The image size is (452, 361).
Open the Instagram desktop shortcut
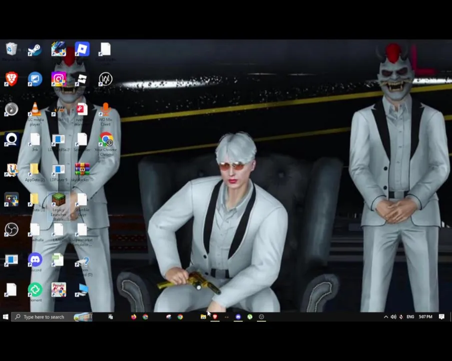pyautogui.click(x=59, y=79)
